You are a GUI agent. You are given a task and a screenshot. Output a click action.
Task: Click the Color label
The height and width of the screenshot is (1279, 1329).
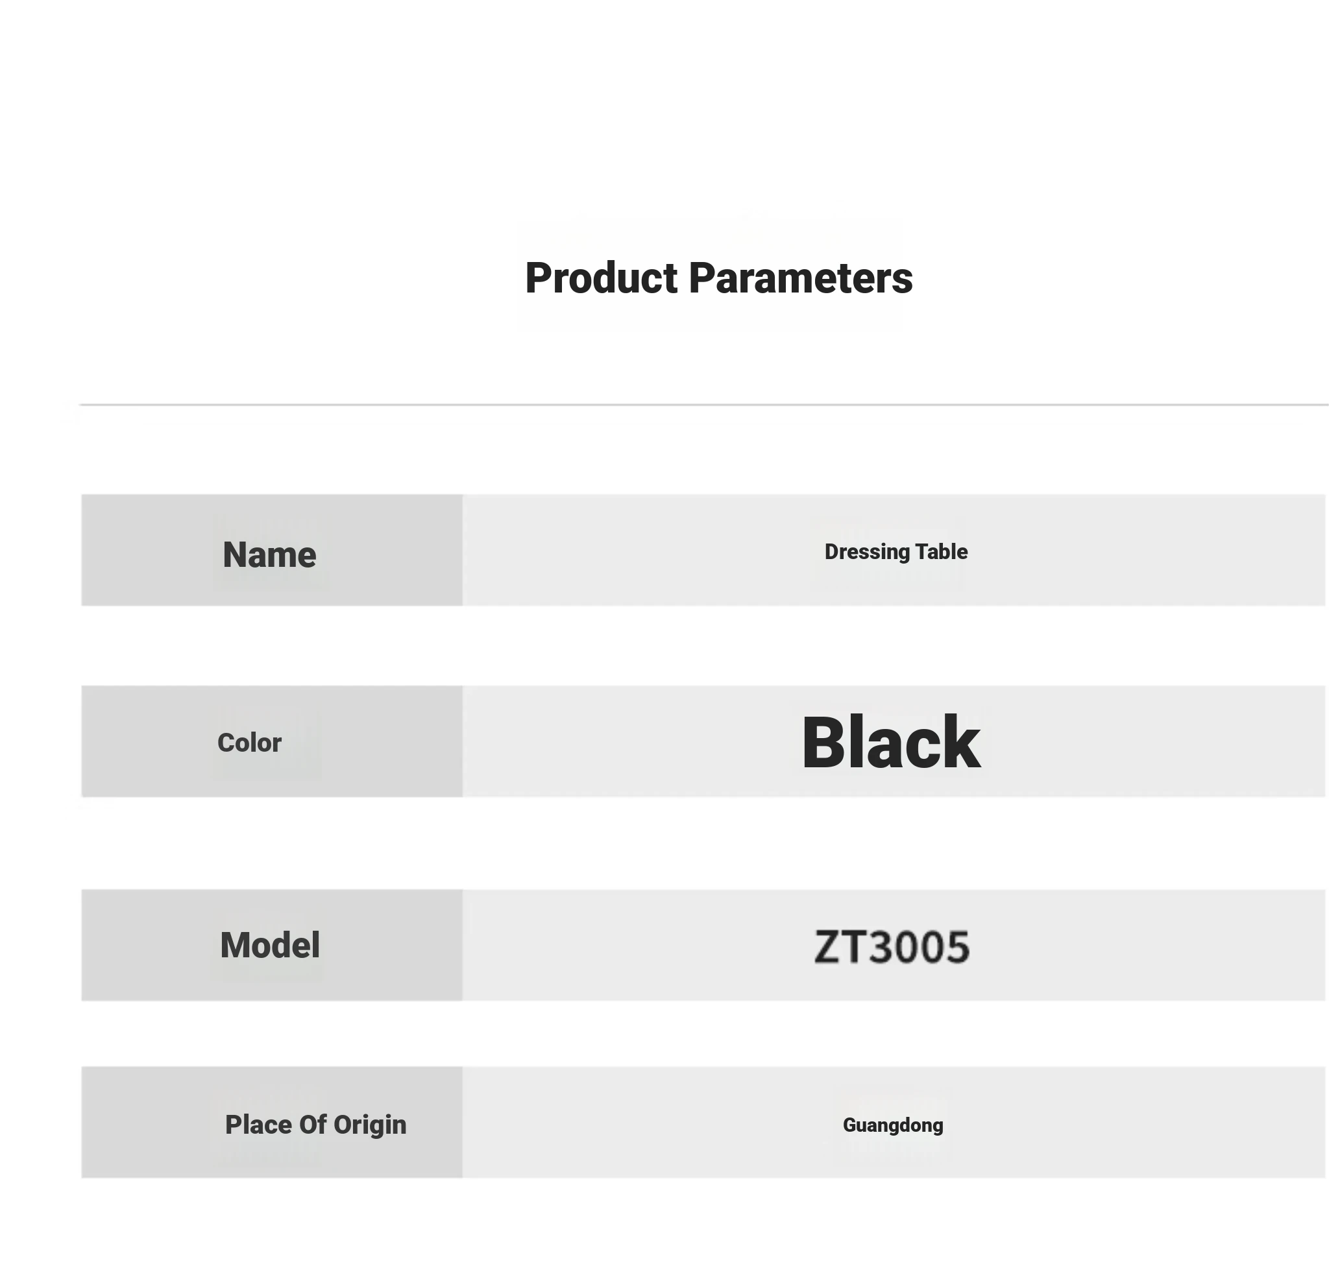pyautogui.click(x=250, y=743)
